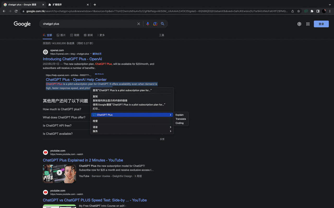334x208 pixels.
Task: Choose 复制 in the context menu
Action: tap(132, 96)
